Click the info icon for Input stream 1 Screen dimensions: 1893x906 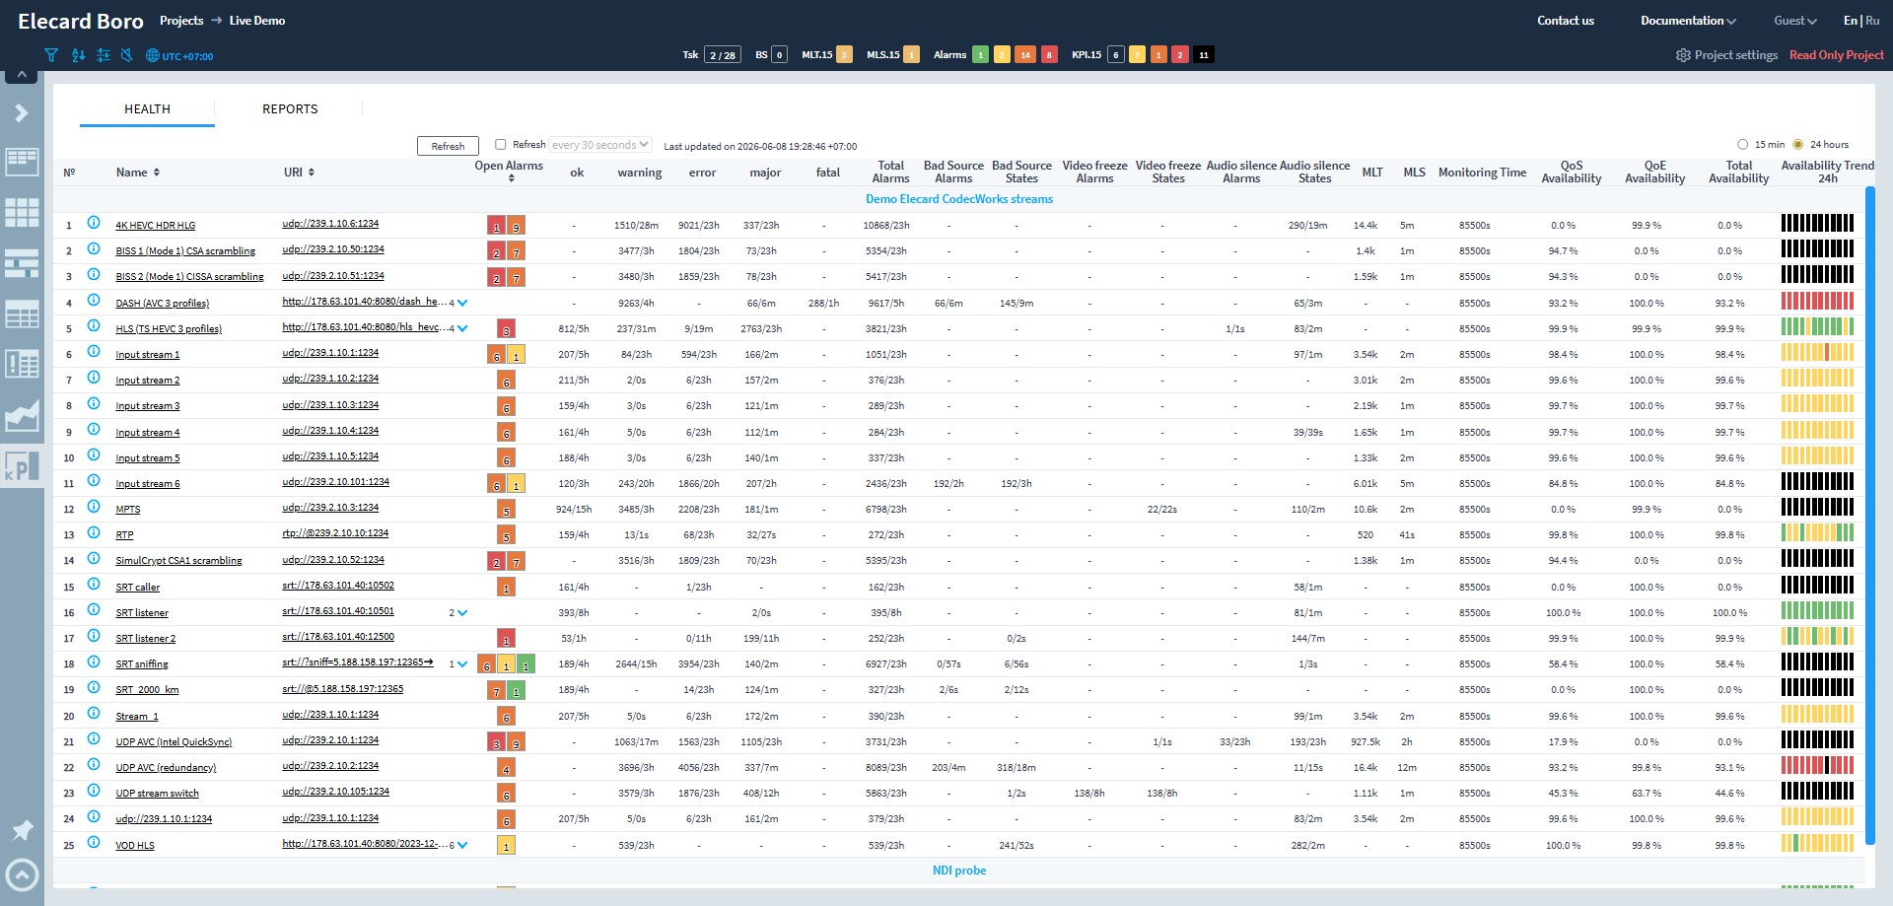tap(94, 352)
